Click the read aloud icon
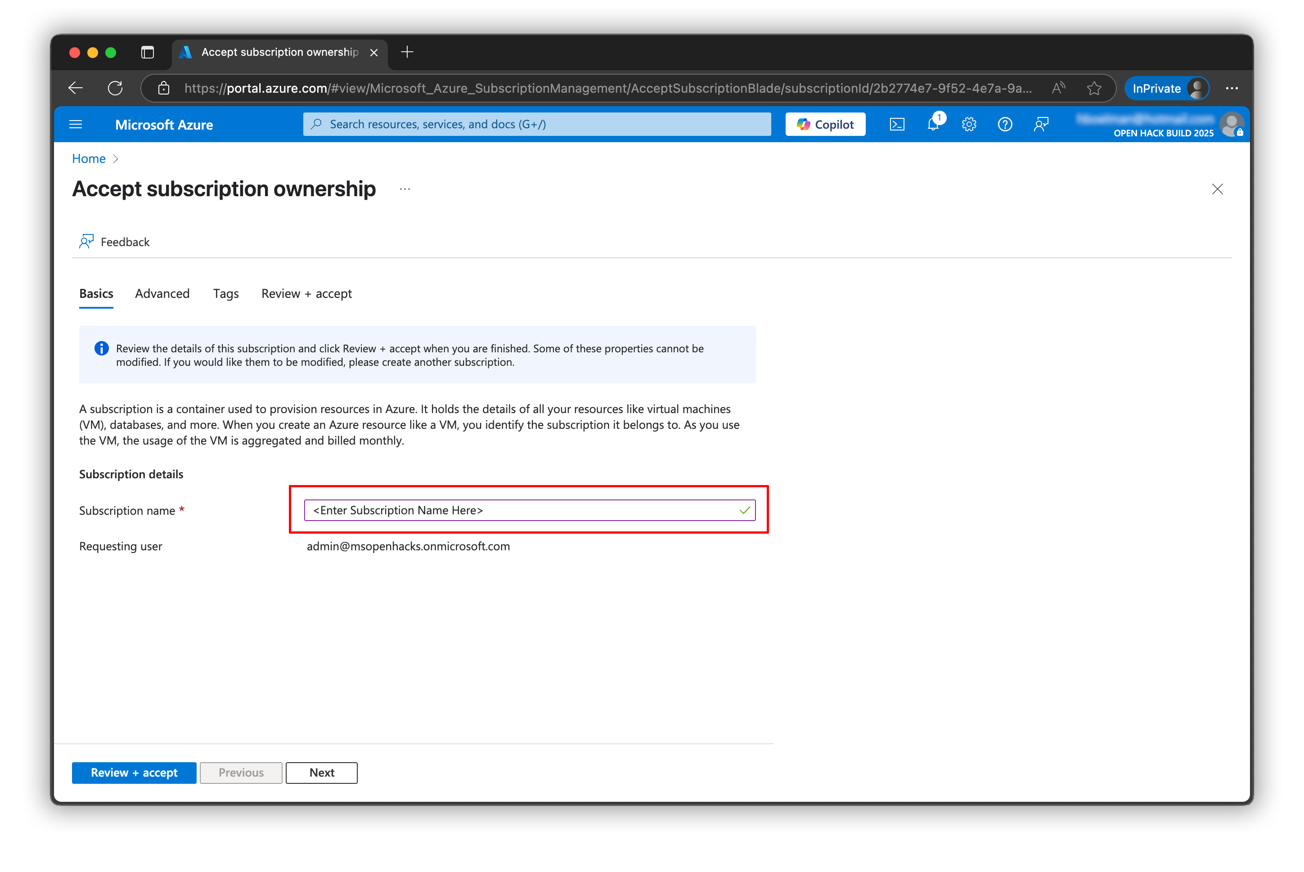1304x872 pixels. (x=1058, y=89)
